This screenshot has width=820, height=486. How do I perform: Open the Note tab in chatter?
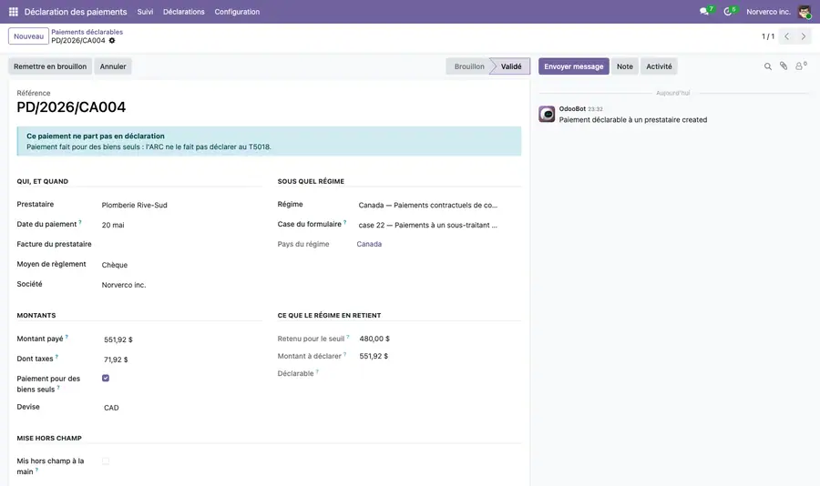pyautogui.click(x=624, y=66)
